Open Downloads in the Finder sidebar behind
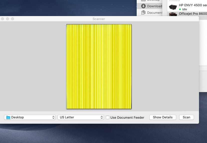The image size is (207, 143). coord(149,6)
